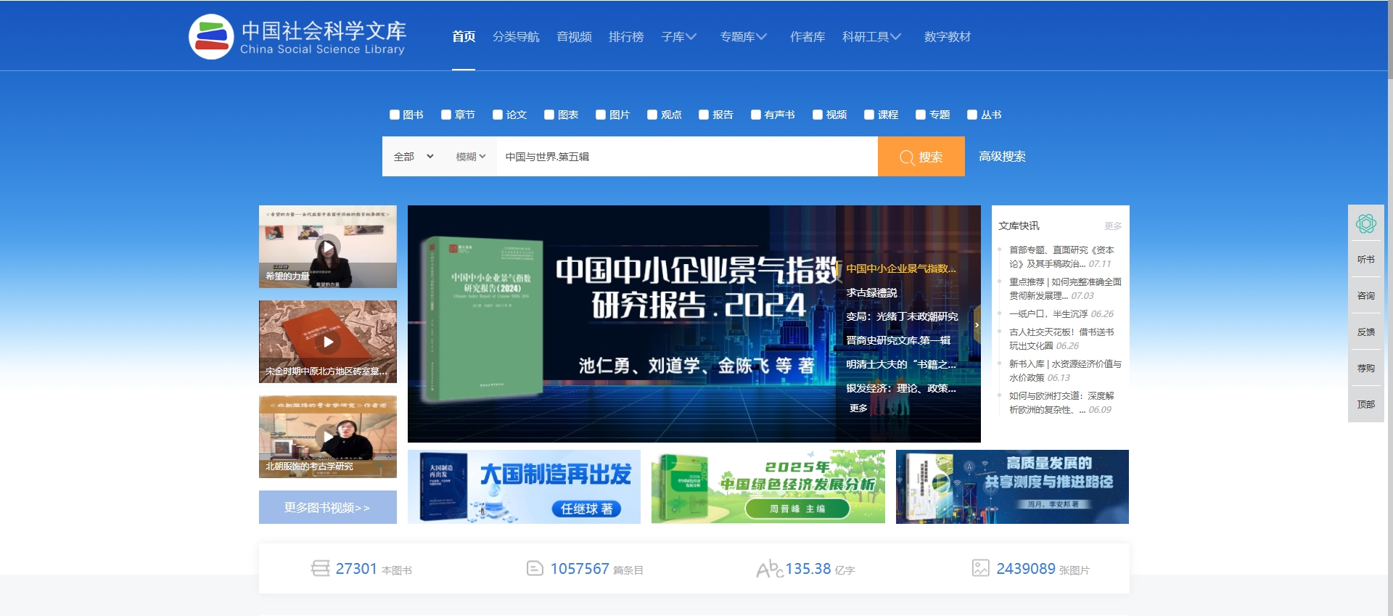Click the book count icon beside 27301

320,568
